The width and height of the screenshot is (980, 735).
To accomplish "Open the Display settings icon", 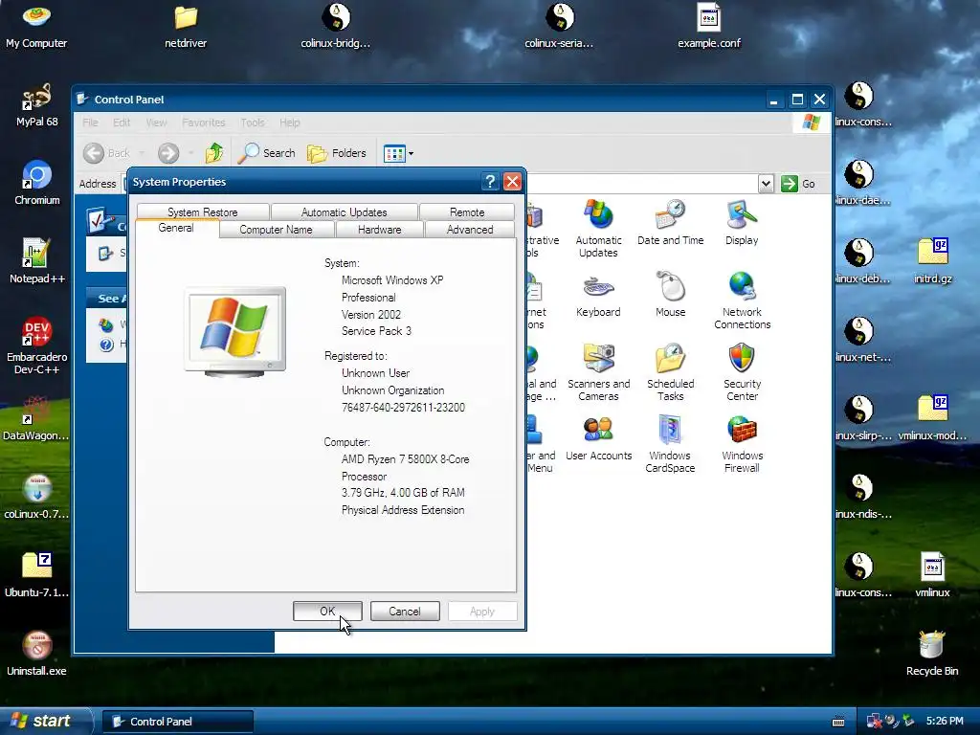I will pos(742,222).
